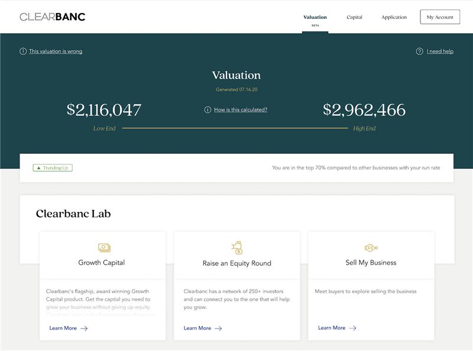Click the Trending Up badge
Screen dimensions: 473x351
[54, 168]
